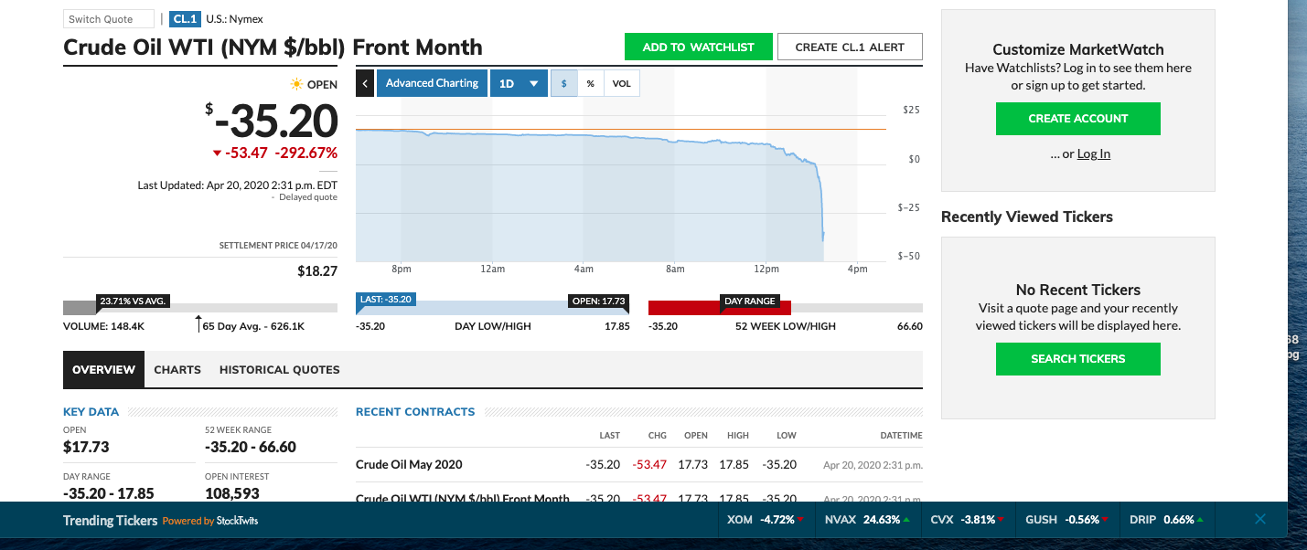Toggle VOL display on chart
The height and width of the screenshot is (550, 1307).
click(x=621, y=83)
